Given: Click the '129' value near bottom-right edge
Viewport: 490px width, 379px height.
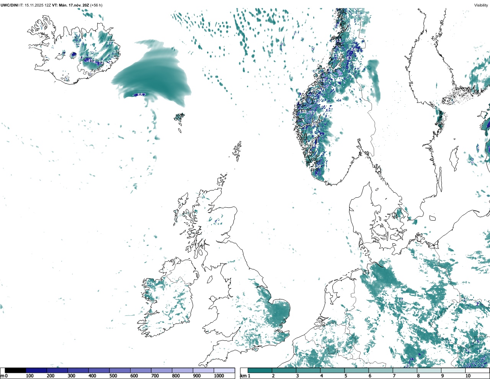Looking at the screenshot, I should coord(479,342).
